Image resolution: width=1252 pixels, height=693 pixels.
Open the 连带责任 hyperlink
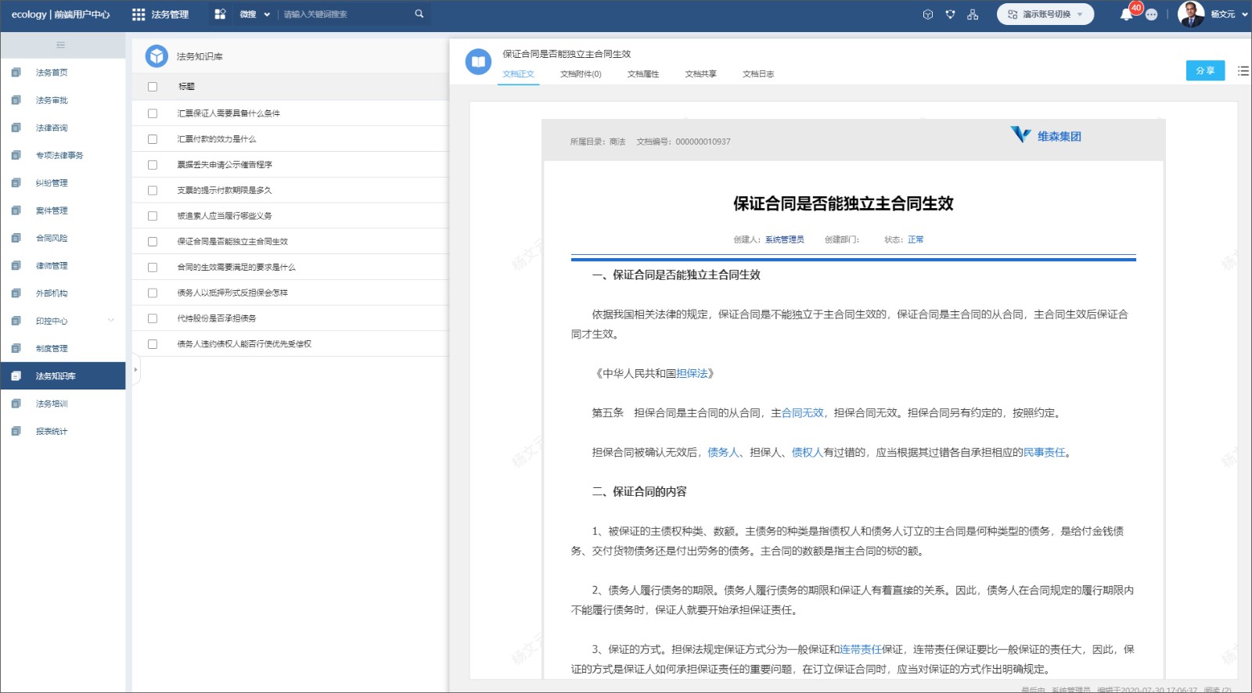[x=861, y=649]
